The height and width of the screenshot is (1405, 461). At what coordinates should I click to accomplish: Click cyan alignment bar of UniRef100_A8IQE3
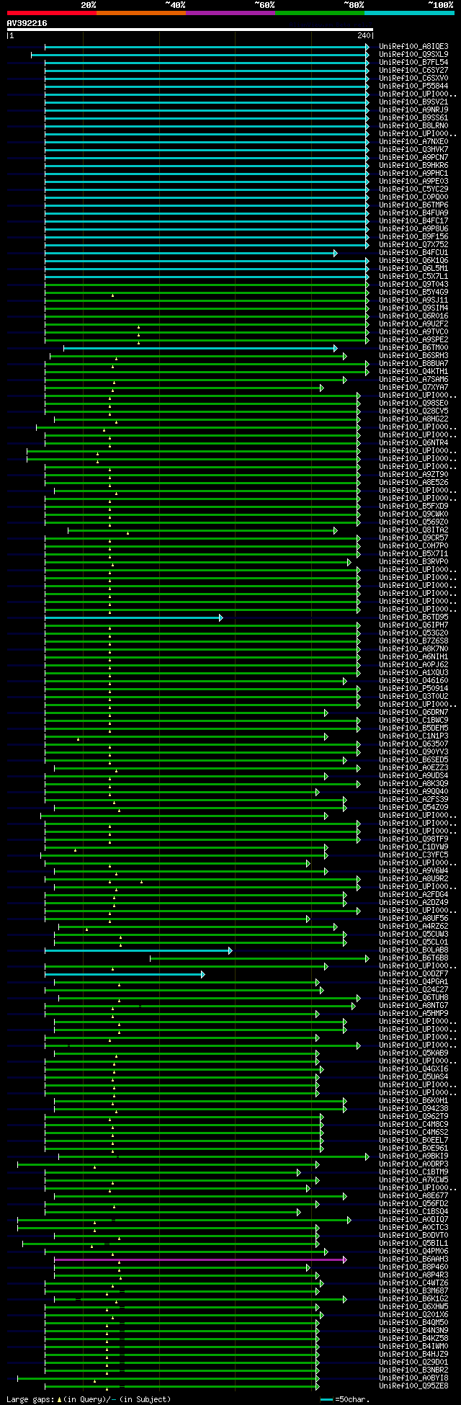coord(207,47)
